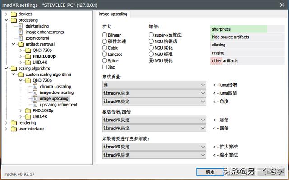Open image enhancements settings page
Screen dimensions: 289x180
coord(45,32)
